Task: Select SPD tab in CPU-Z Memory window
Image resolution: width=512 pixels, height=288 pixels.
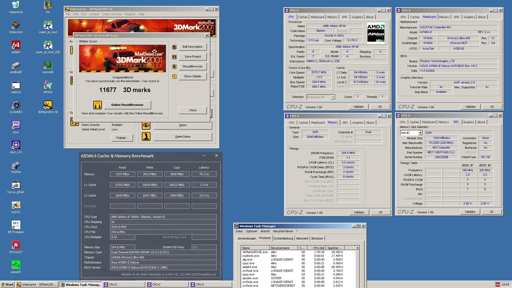Action: tap(345, 123)
